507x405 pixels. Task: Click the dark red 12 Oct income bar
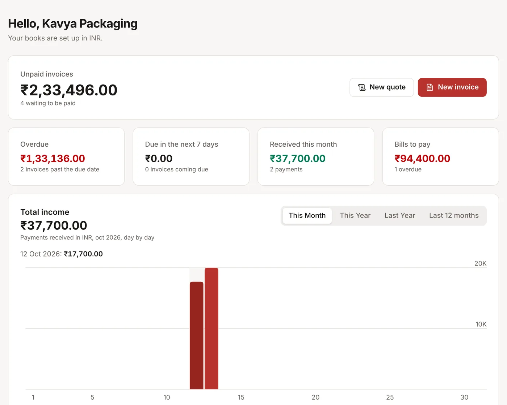click(x=196, y=335)
